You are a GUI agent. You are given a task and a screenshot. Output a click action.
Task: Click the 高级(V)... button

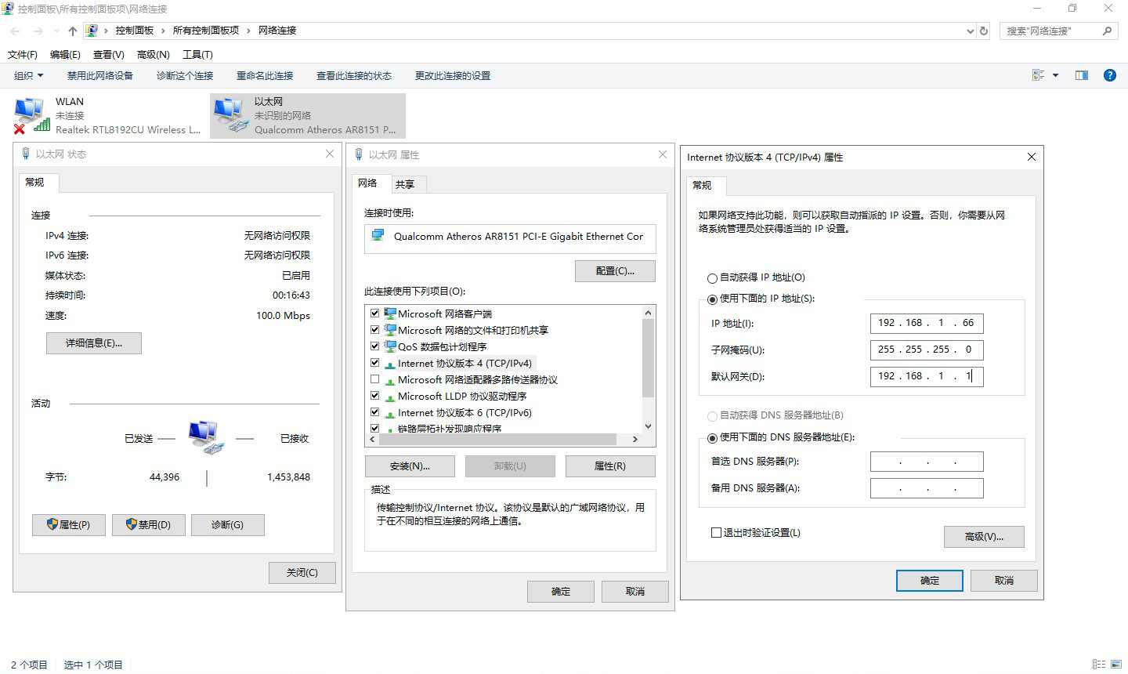point(984,537)
